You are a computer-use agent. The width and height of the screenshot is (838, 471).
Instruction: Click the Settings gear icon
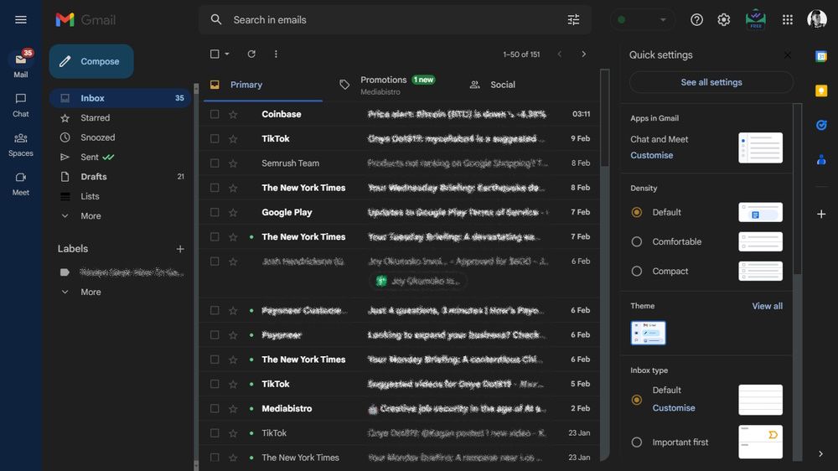[x=724, y=20]
